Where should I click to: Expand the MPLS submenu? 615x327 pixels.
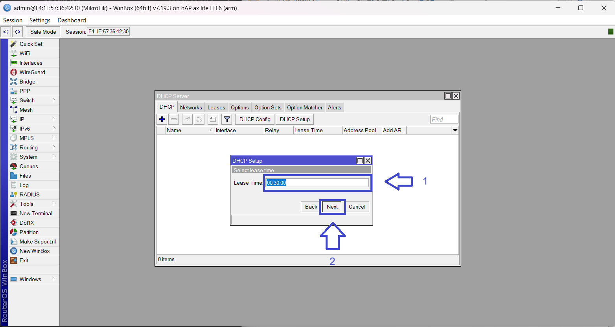point(54,138)
